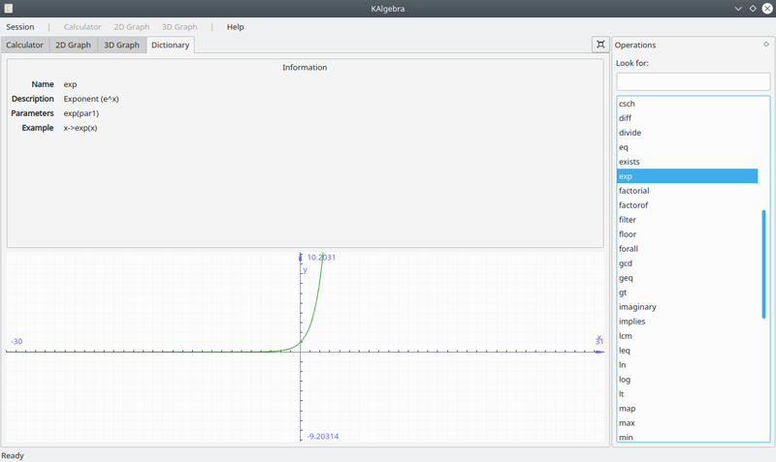Select 'imaginary' from the operations list
The height and width of the screenshot is (462, 776).
point(637,307)
